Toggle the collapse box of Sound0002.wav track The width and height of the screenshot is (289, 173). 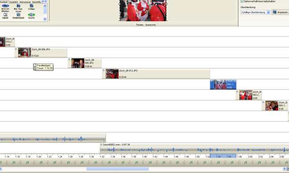pyautogui.click(x=101, y=145)
